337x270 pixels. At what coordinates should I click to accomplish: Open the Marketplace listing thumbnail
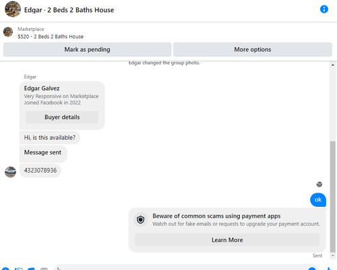(x=8, y=32)
